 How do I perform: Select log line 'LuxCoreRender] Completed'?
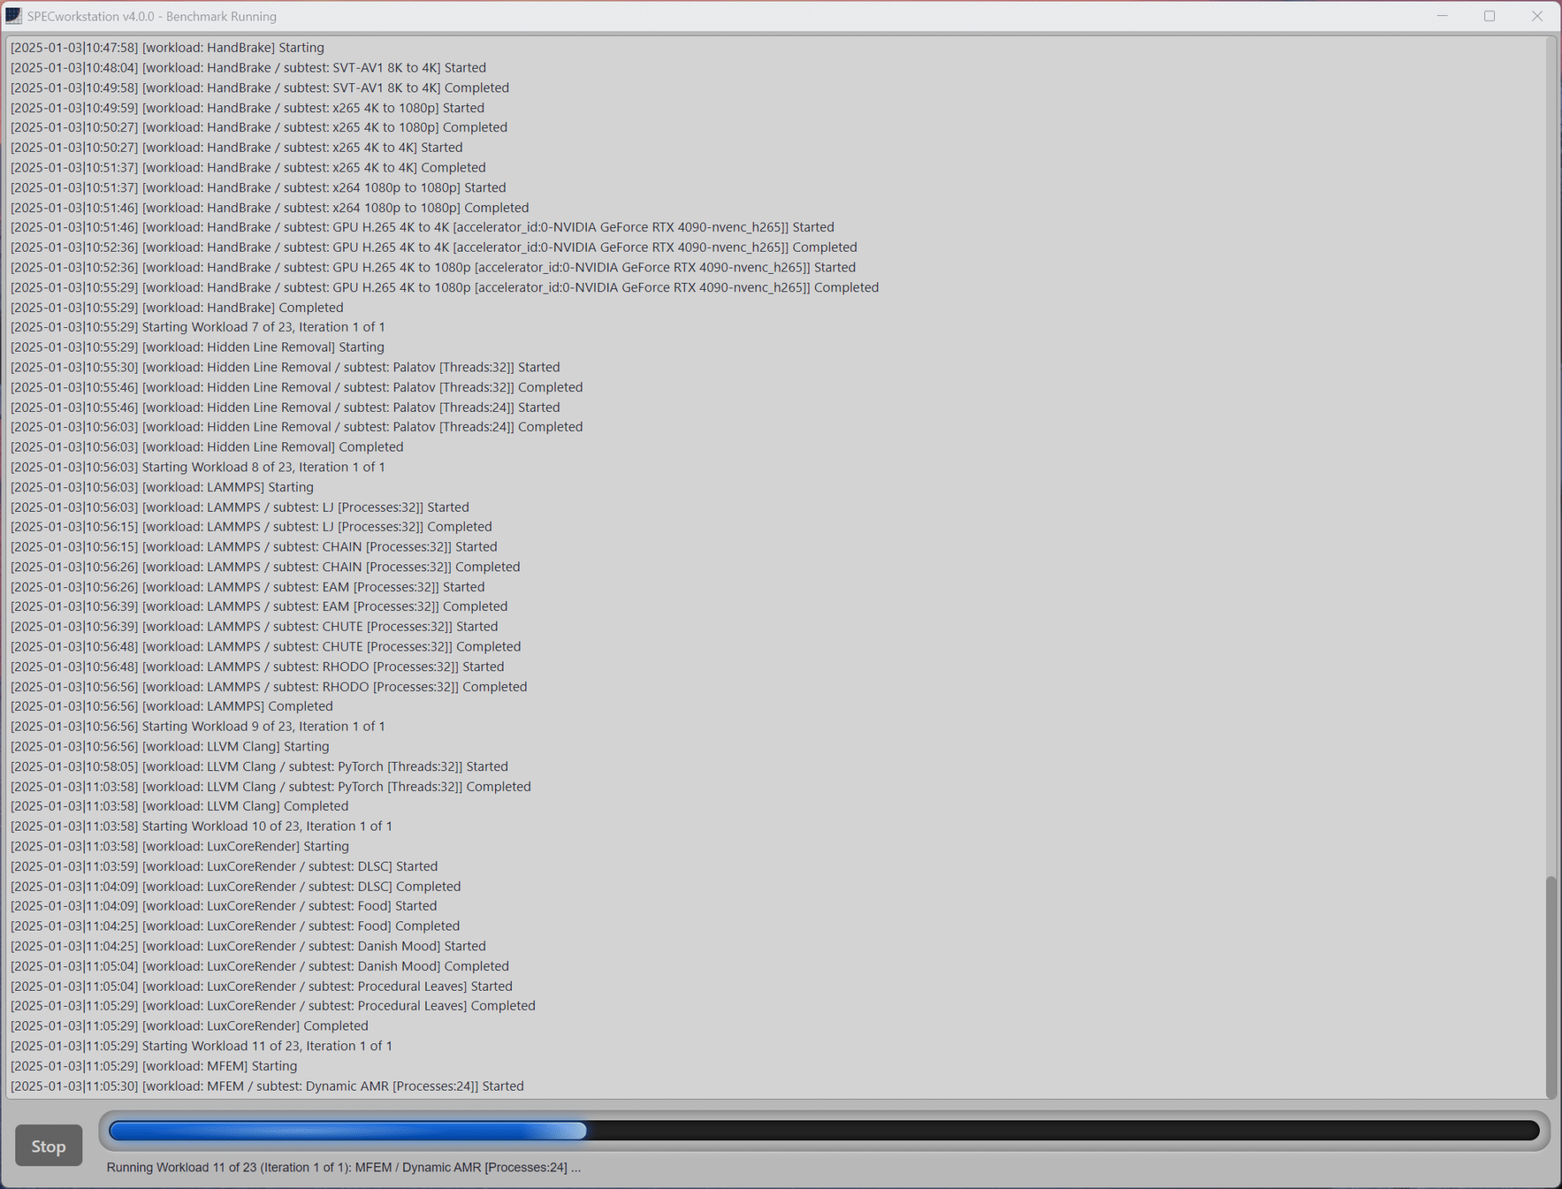(x=189, y=1026)
